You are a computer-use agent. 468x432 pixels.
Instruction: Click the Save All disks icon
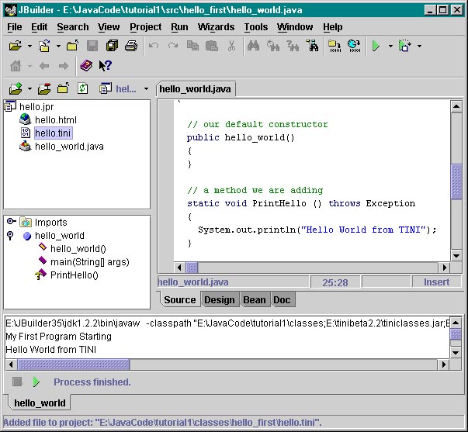point(112,47)
